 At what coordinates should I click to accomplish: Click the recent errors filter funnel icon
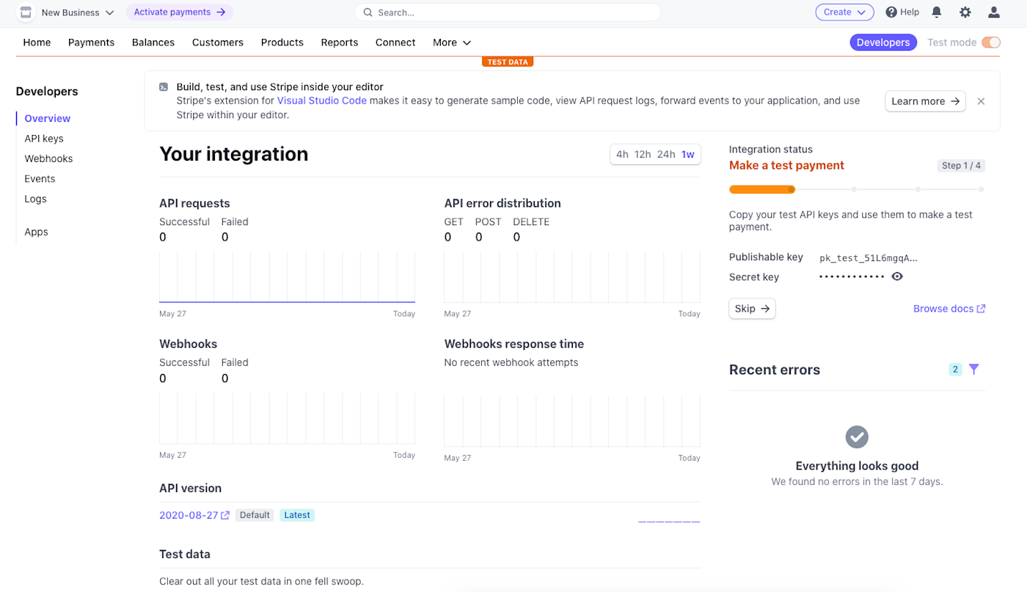pos(974,370)
